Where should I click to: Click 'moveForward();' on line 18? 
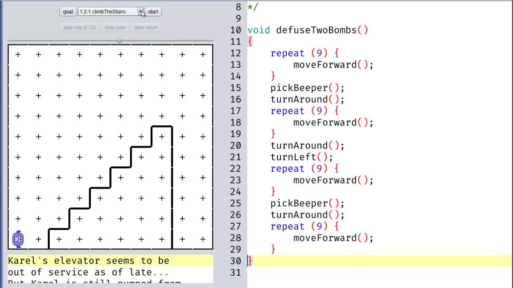(333, 122)
